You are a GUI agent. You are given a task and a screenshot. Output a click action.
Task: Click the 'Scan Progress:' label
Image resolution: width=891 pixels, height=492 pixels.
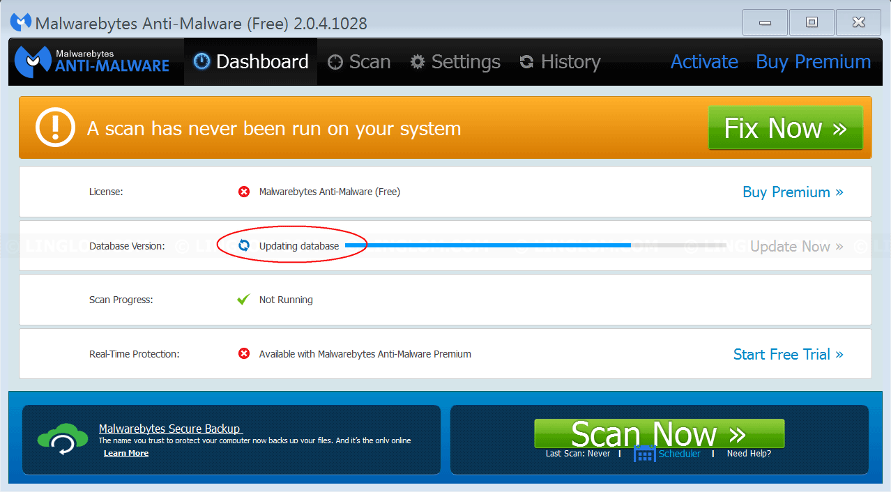(121, 300)
